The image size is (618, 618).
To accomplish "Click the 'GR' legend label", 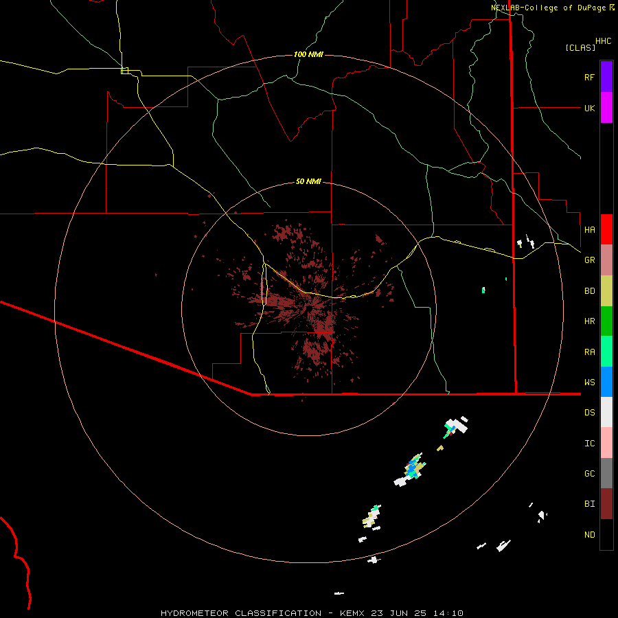I will (589, 260).
